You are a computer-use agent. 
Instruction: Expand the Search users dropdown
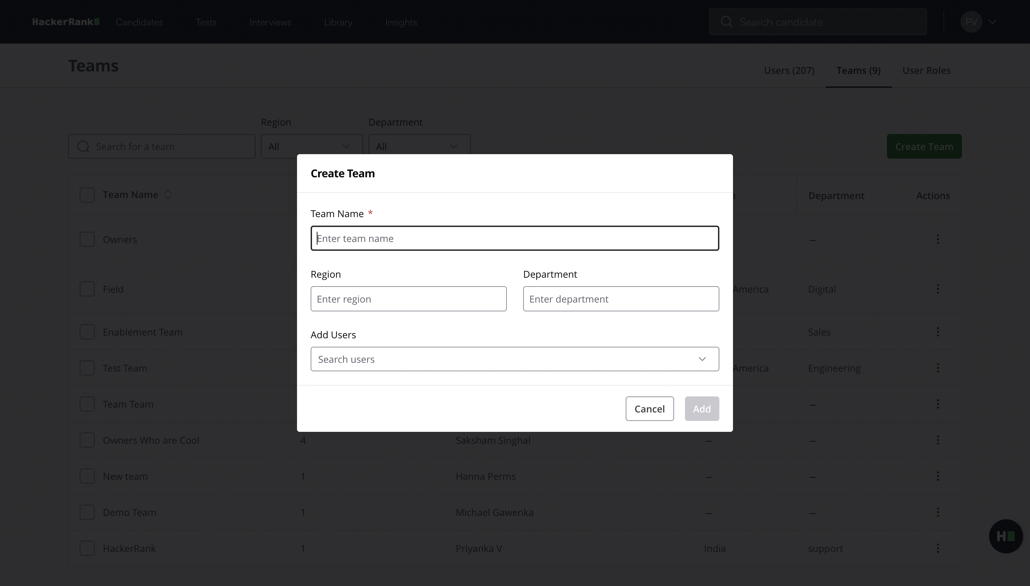pos(702,359)
